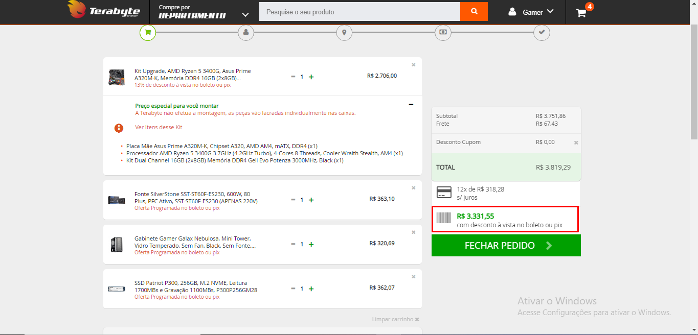Open the SSD Patriot P300 product title
The width and height of the screenshot is (698, 335).
196,286
